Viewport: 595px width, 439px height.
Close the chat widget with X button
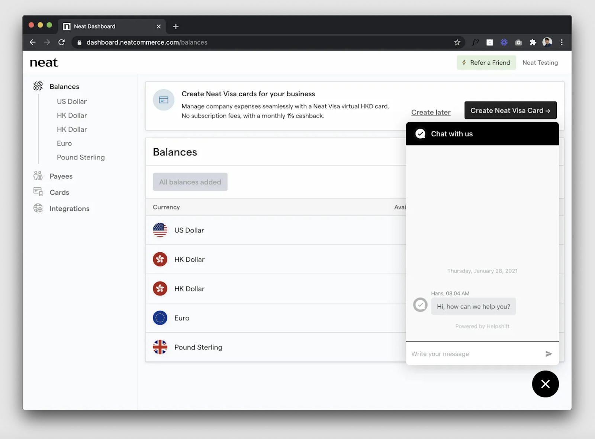click(546, 384)
